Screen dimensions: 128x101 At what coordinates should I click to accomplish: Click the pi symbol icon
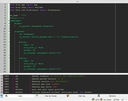pos(99,96)
